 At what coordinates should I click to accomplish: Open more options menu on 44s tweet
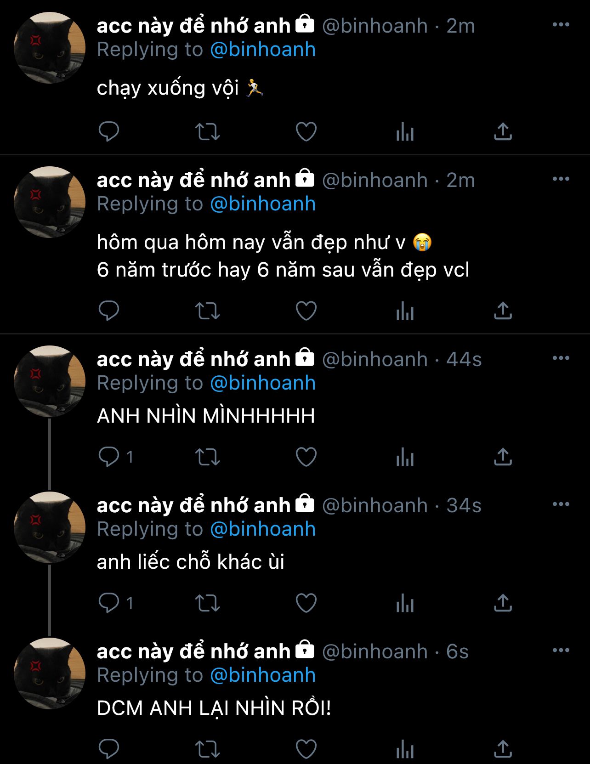click(561, 358)
